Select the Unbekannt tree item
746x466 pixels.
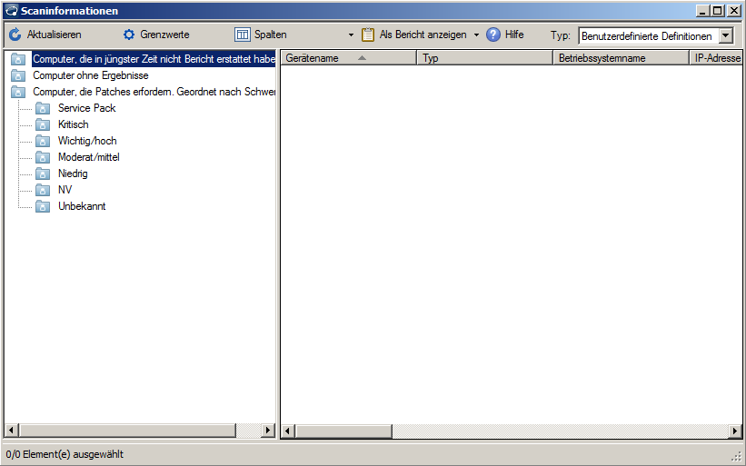[82, 206]
